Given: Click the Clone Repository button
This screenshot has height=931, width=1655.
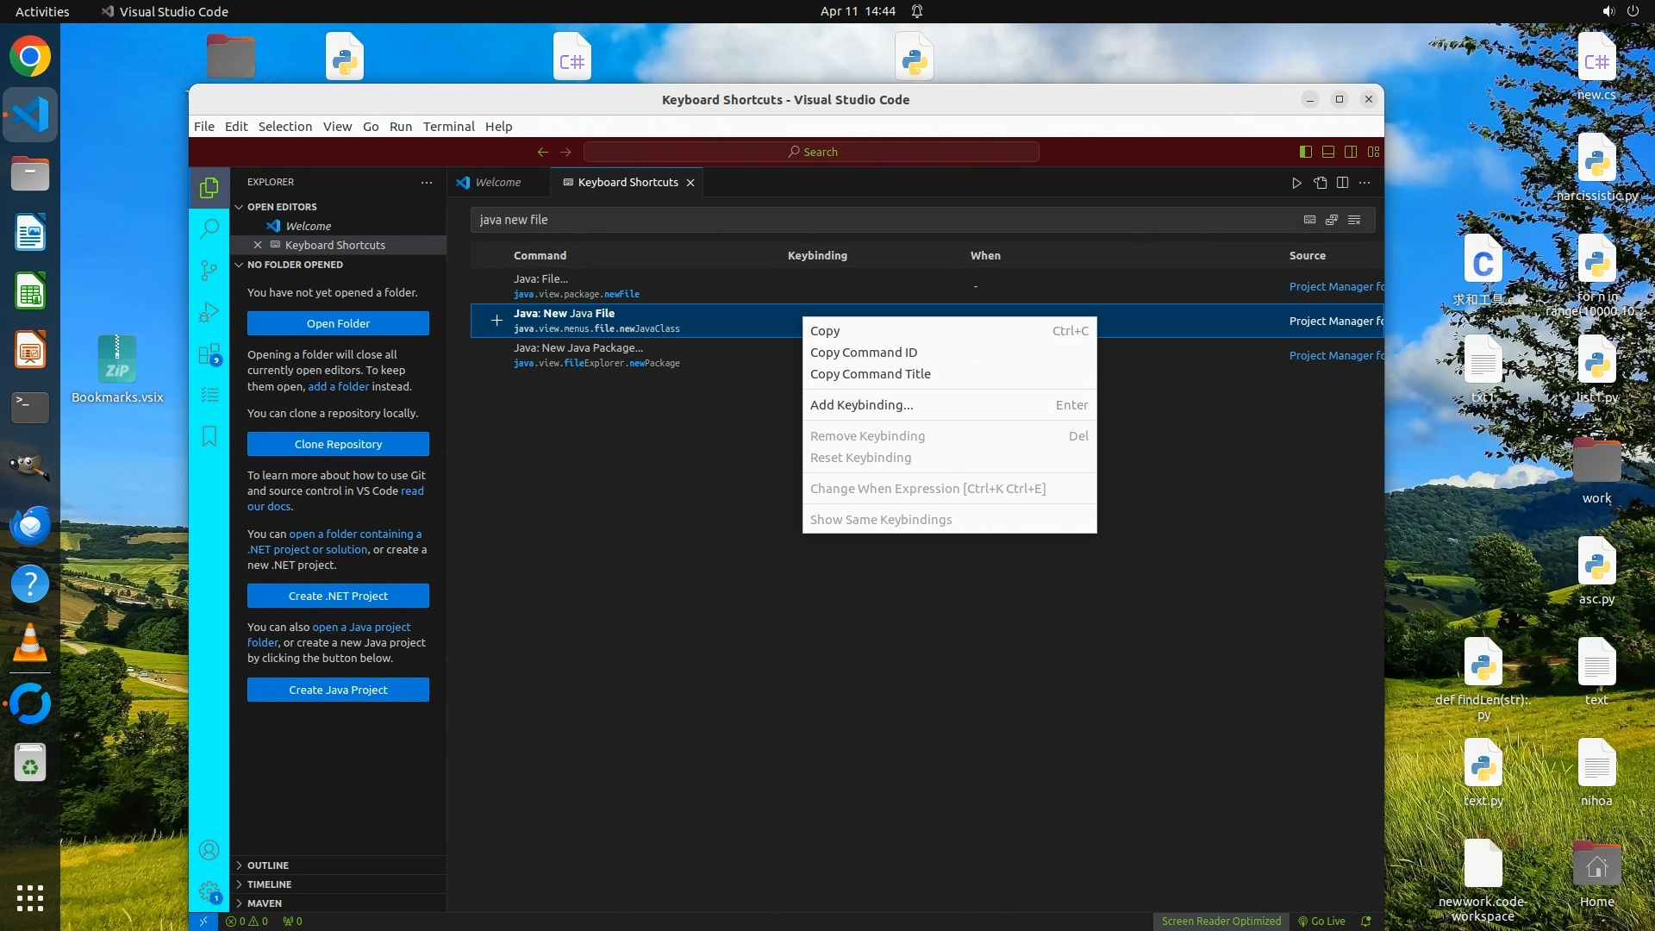Looking at the screenshot, I should click(338, 444).
